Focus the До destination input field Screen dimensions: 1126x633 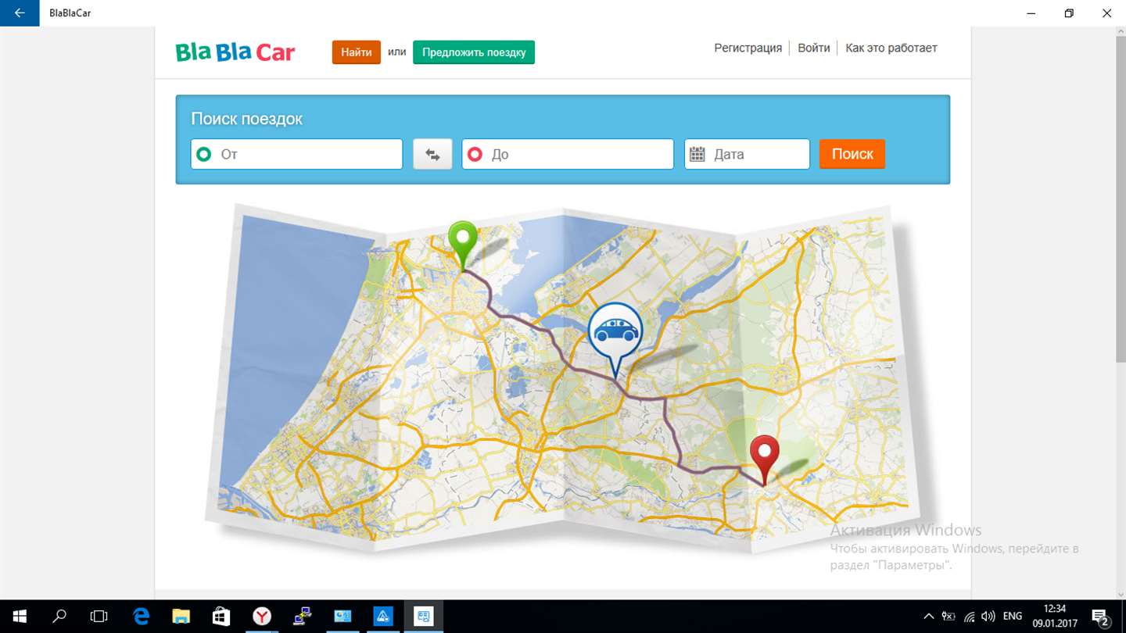(568, 154)
